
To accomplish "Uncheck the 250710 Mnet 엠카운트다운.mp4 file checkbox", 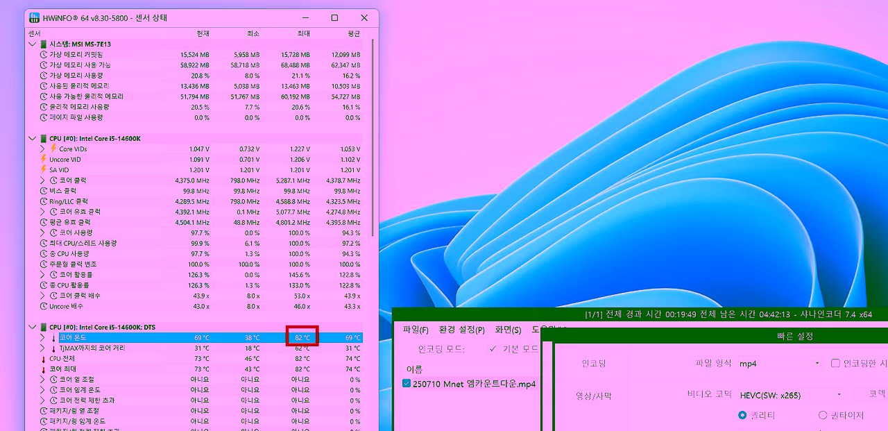I will click(407, 383).
